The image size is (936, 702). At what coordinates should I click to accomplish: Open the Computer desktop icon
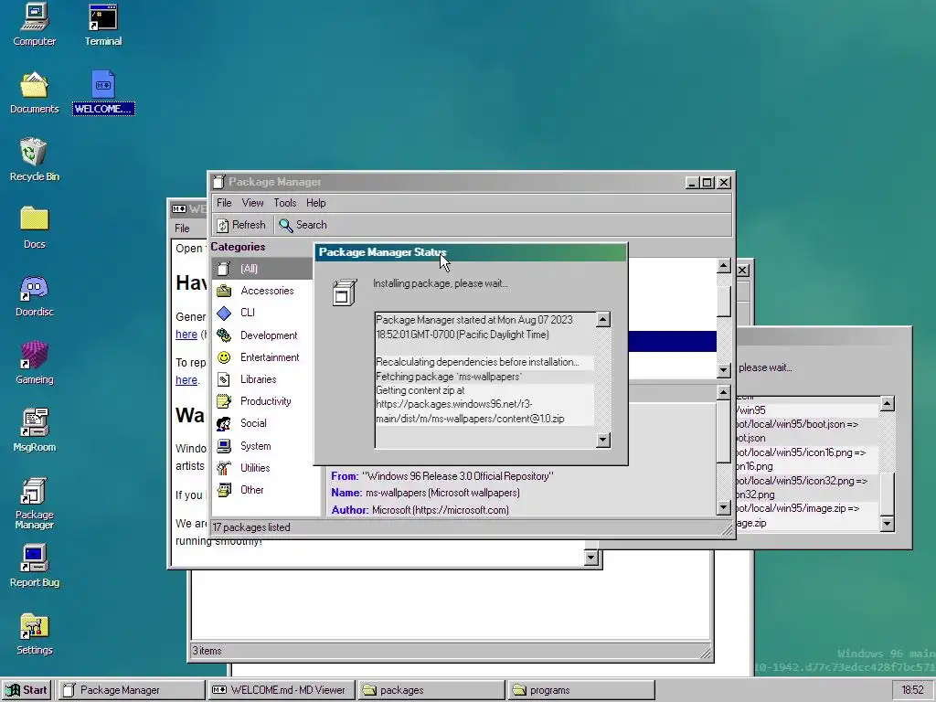tap(34, 25)
